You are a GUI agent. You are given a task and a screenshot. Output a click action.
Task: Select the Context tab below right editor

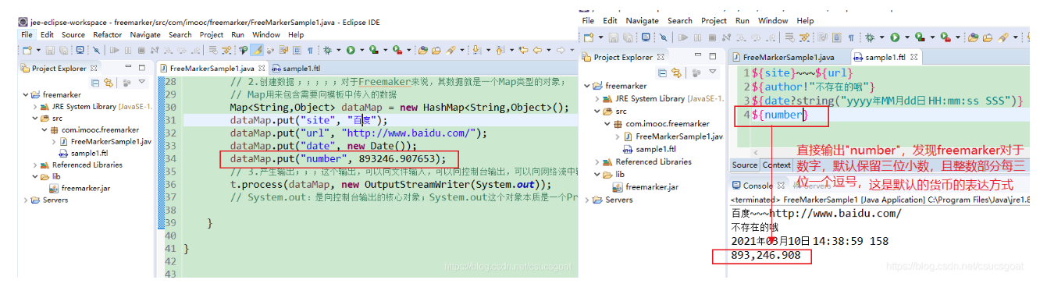(x=776, y=165)
